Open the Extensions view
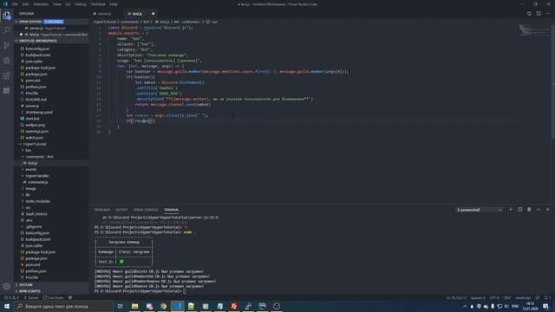 tap(7, 75)
